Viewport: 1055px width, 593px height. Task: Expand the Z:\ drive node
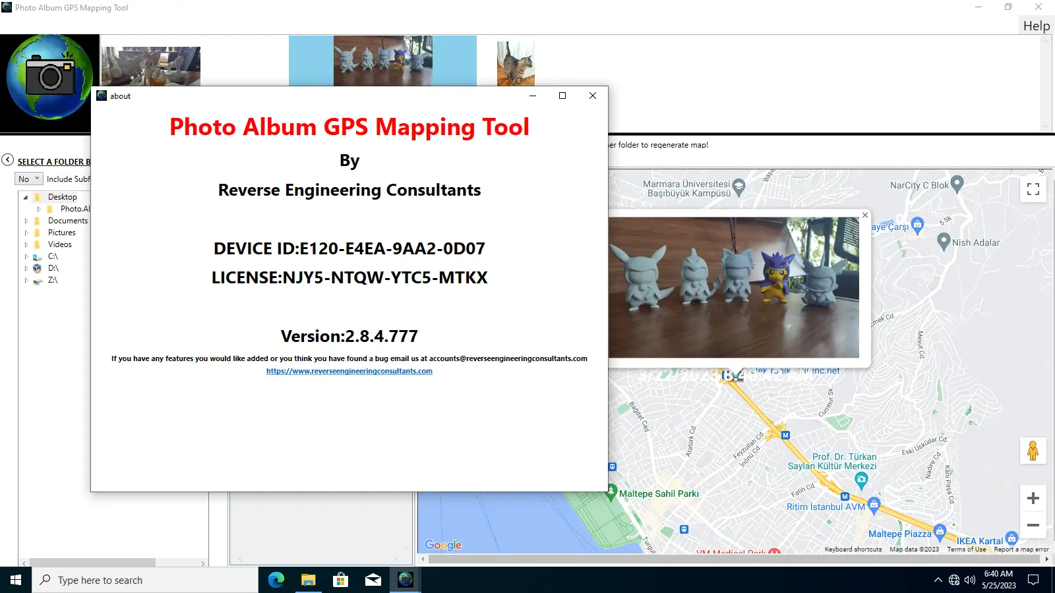[x=26, y=280]
